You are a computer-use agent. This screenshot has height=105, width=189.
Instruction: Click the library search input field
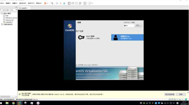tap(8, 10)
